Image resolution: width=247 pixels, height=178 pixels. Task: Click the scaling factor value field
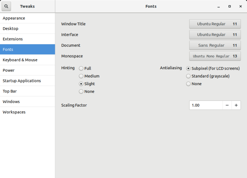pos(206,105)
